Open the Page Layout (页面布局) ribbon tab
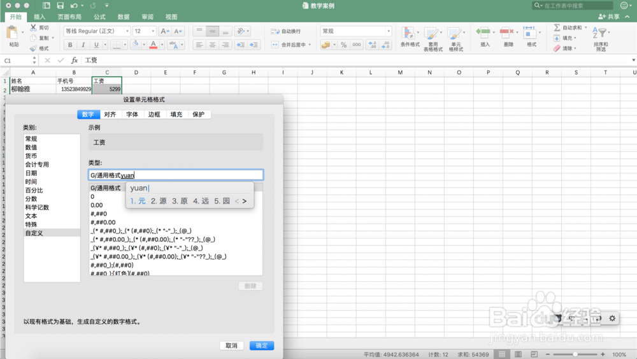 [x=69, y=17]
